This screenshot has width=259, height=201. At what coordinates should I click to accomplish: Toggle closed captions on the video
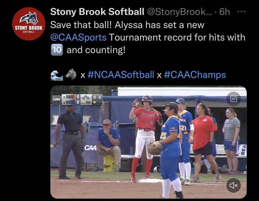(233, 99)
